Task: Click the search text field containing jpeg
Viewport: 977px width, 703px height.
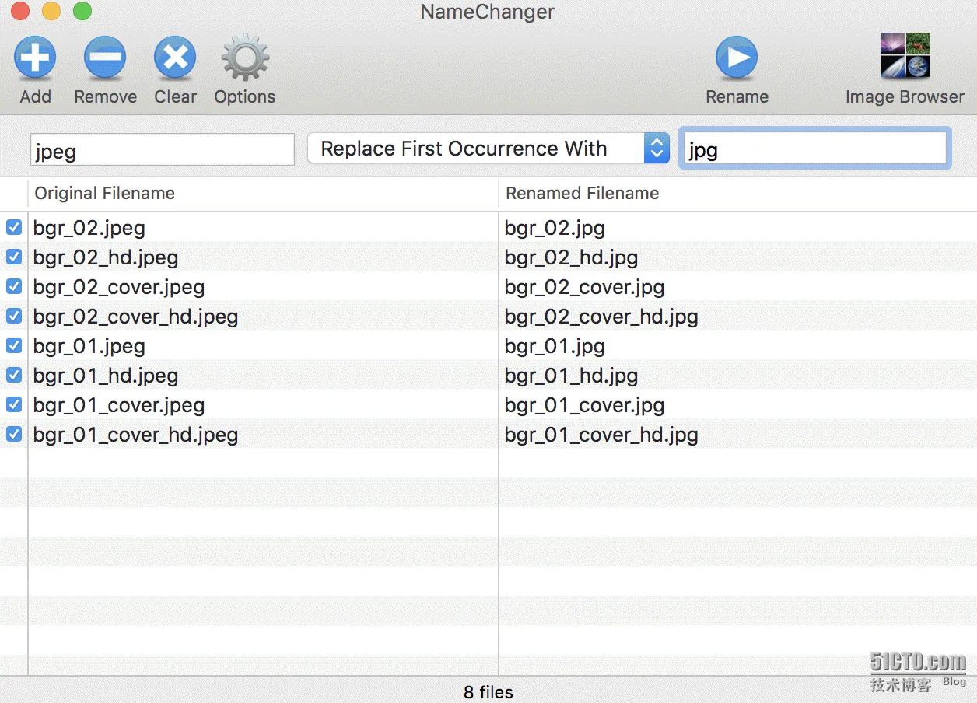Action: [163, 149]
